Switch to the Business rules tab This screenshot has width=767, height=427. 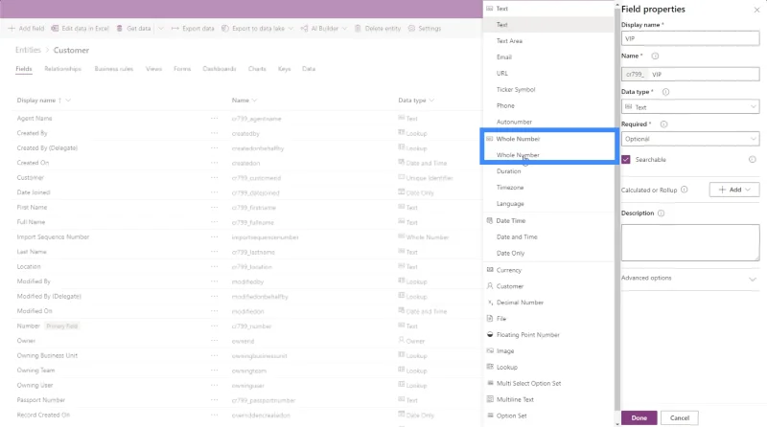click(x=113, y=69)
